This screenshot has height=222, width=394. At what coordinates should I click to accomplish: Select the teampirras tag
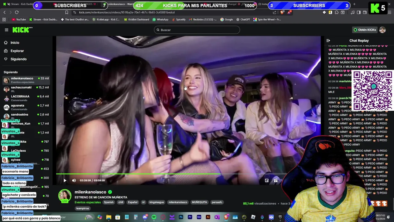pyautogui.click(x=83, y=208)
